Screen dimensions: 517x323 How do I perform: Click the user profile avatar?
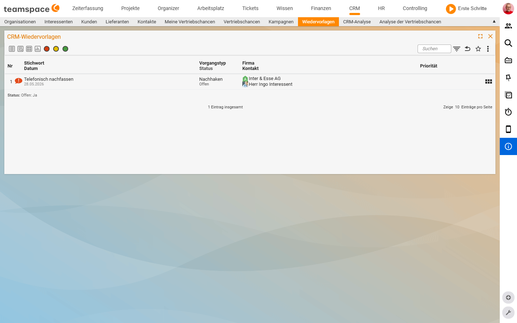click(x=508, y=9)
